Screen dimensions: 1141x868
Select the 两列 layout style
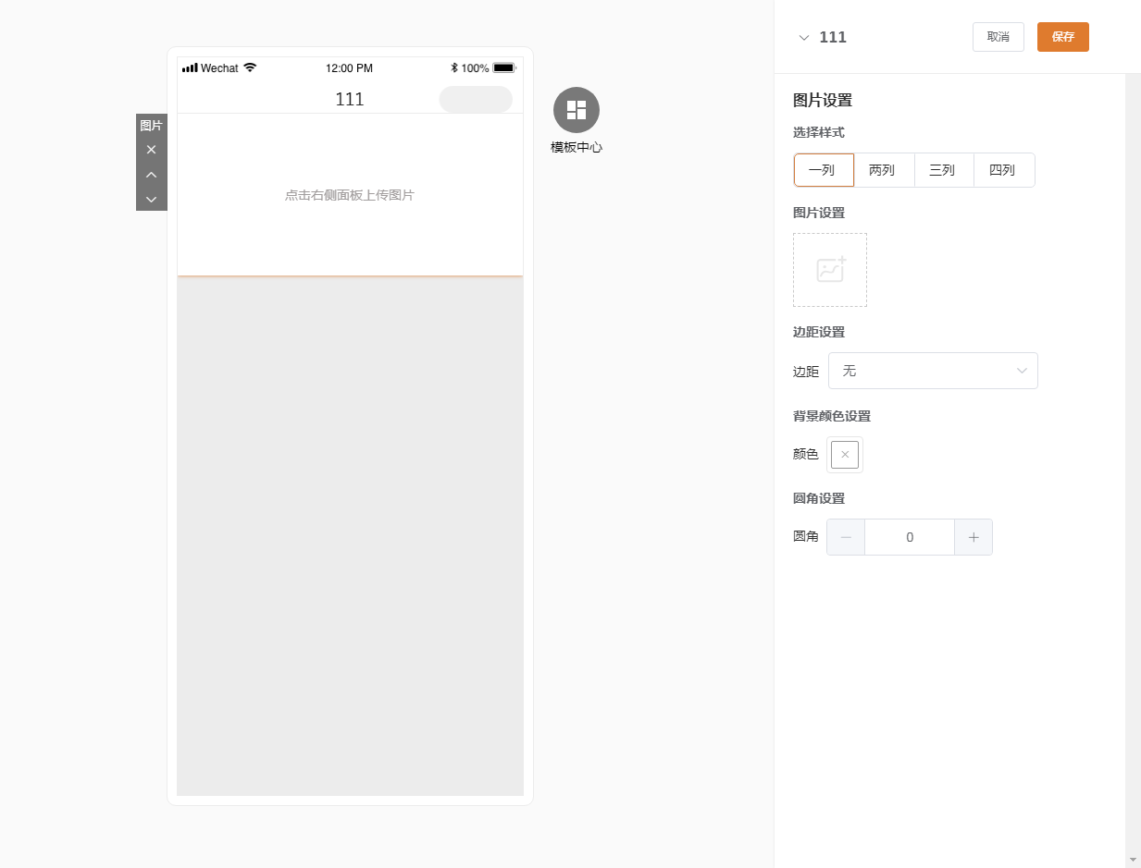point(883,170)
